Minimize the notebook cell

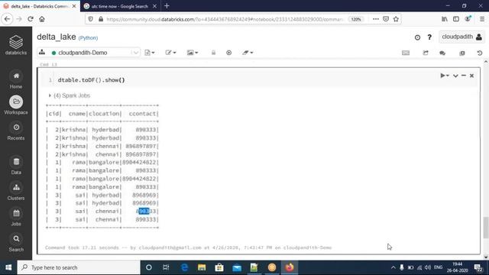(x=464, y=76)
